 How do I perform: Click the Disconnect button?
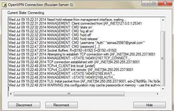[x=24, y=105]
